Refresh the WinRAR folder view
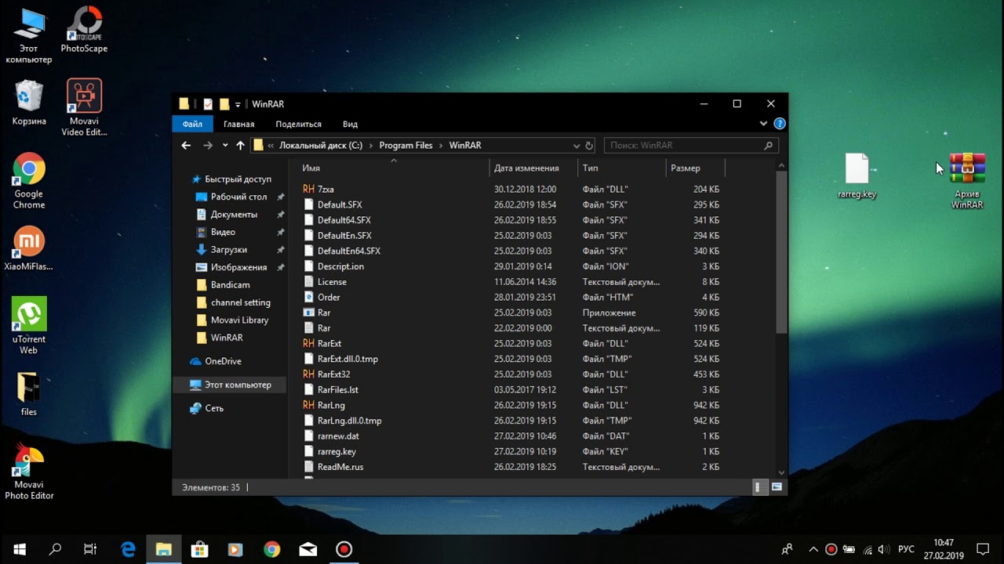1004x564 pixels. point(589,145)
